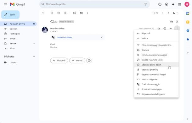Open Contacts side panel icon
This screenshot has width=192, height=123.
(188, 39)
